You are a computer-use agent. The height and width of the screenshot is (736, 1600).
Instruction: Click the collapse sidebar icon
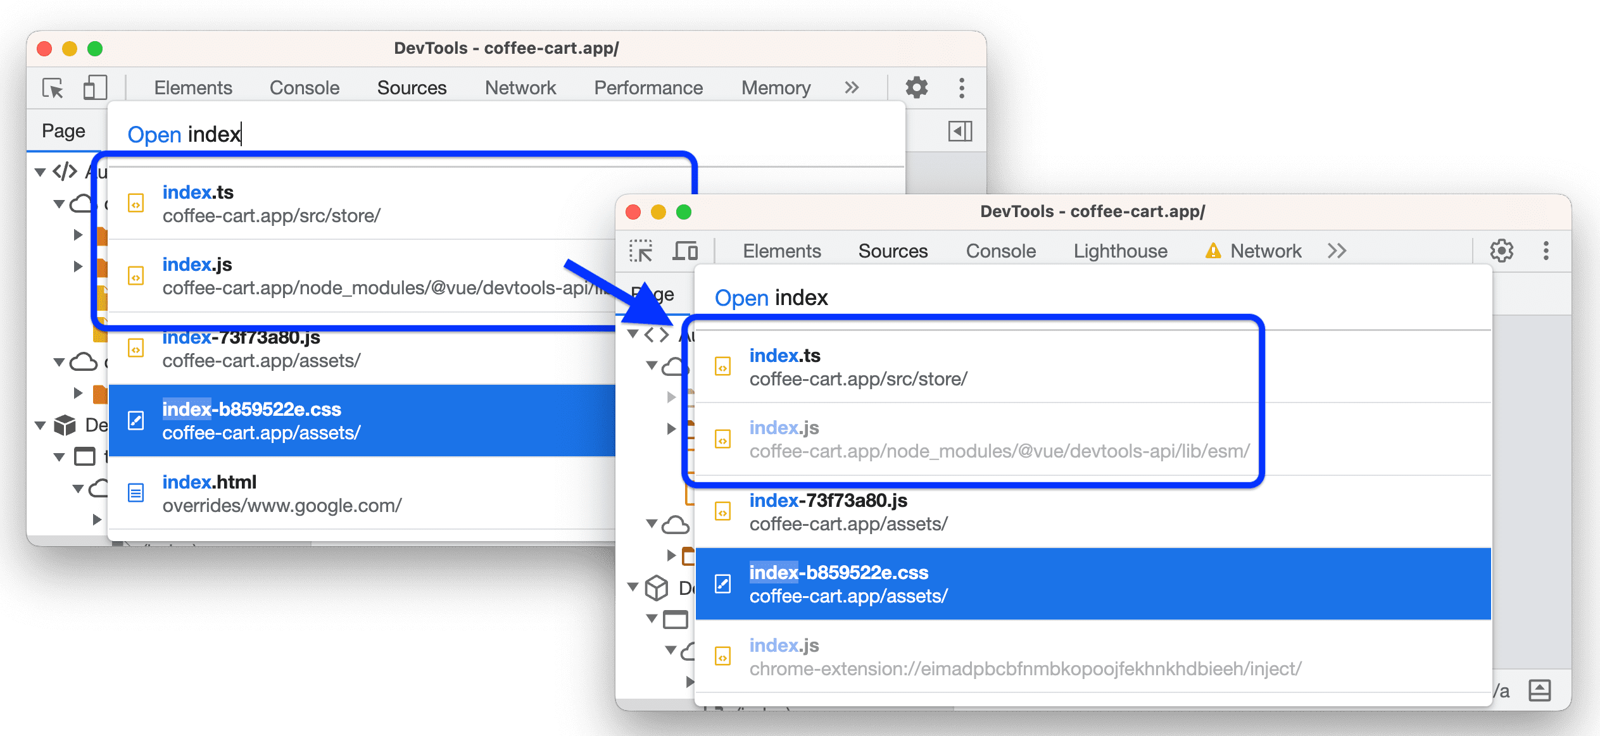[x=959, y=130]
